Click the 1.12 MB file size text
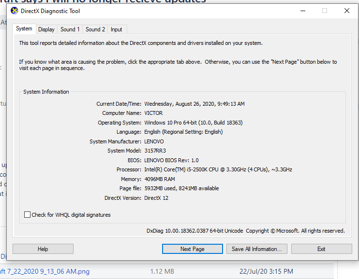The image size is (359, 279). 162,271
